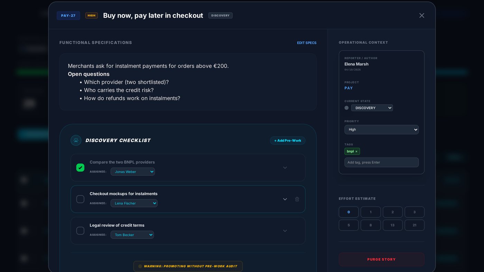Check Legal review of credit terms
Image resolution: width=484 pixels, height=272 pixels.
click(x=80, y=231)
